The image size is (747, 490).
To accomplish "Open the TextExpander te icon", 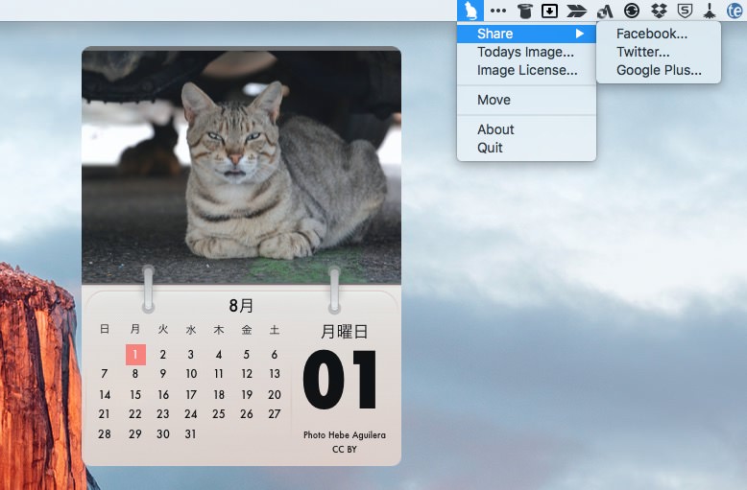I will tap(735, 11).
